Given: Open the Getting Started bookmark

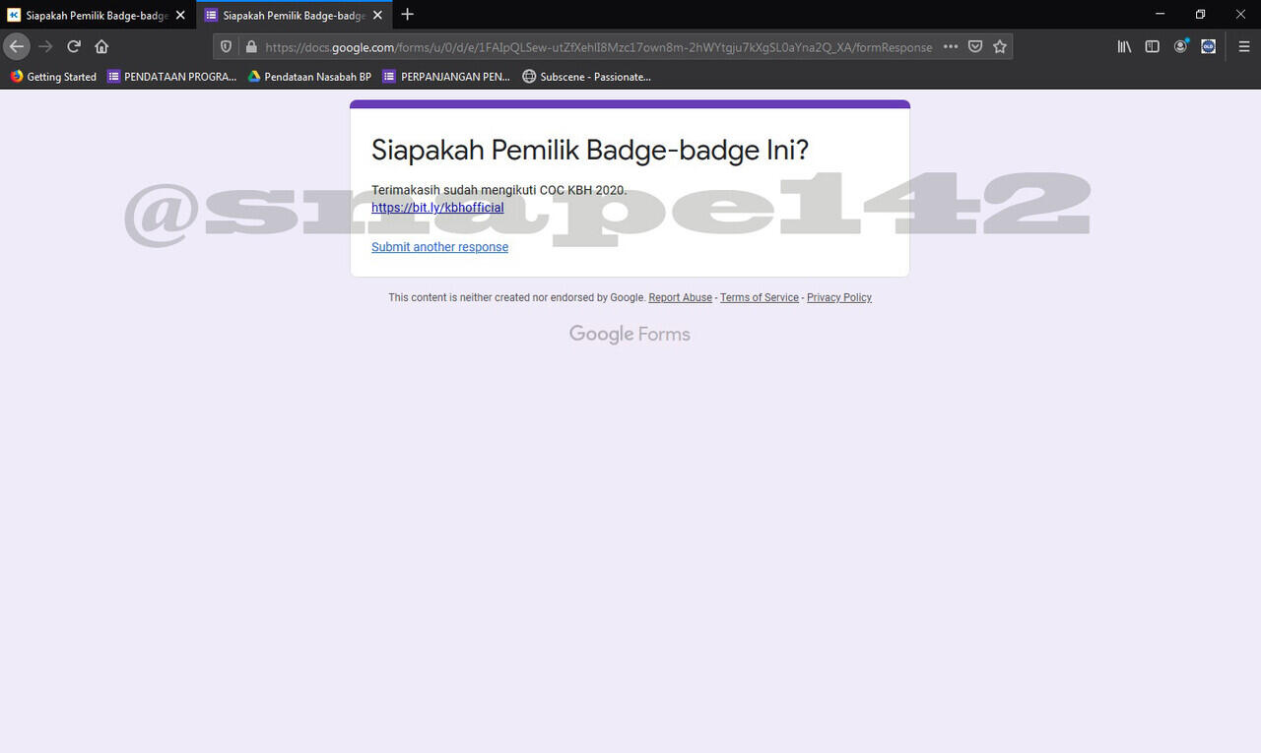Looking at the screenshot, I should coord(53,77).
